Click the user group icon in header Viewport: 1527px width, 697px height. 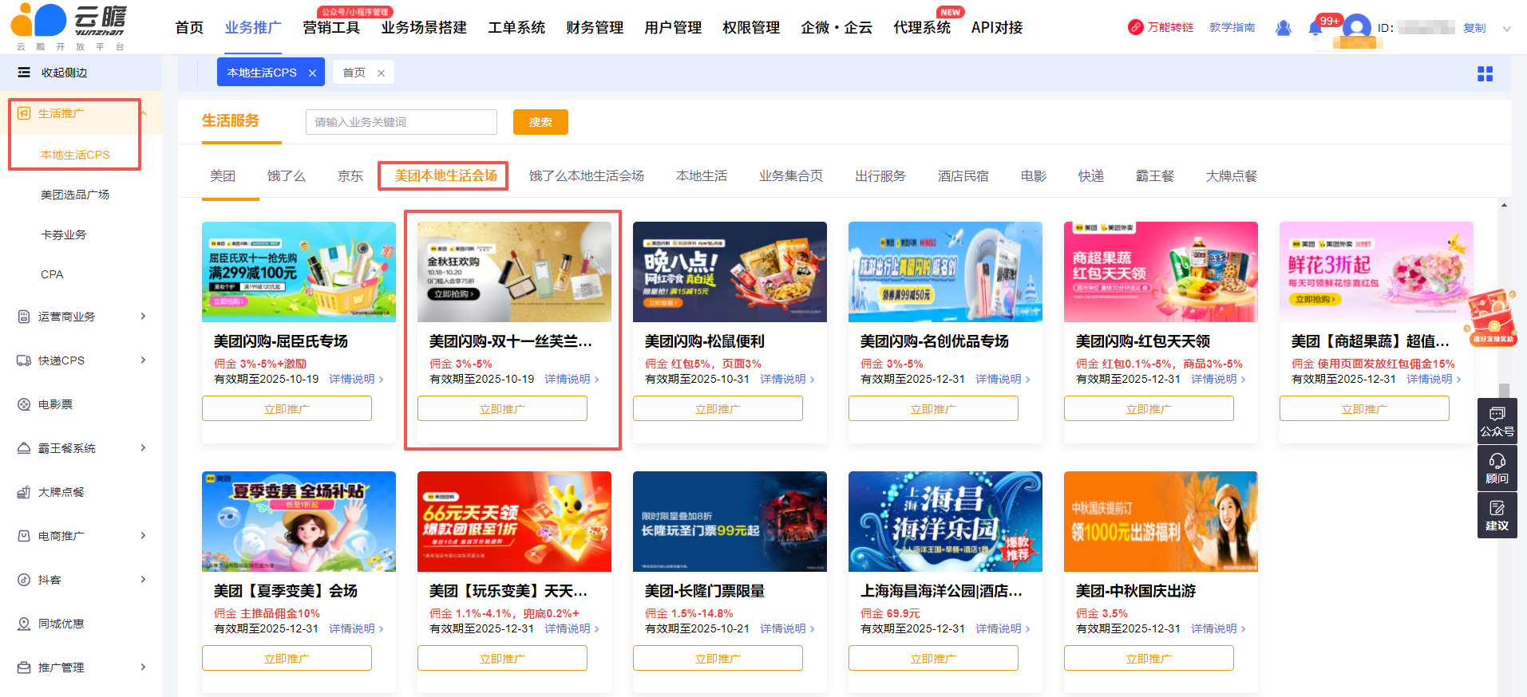tap(1283, 28)
